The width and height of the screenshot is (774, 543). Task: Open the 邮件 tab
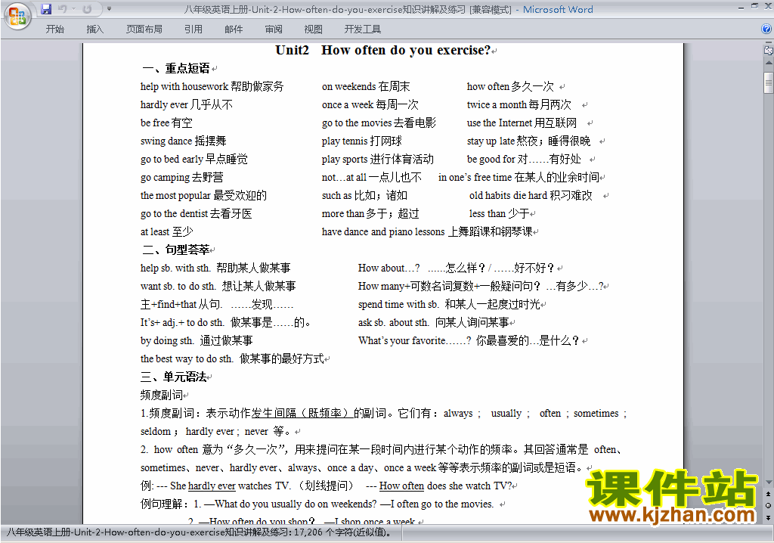click(x=234, y=29)
